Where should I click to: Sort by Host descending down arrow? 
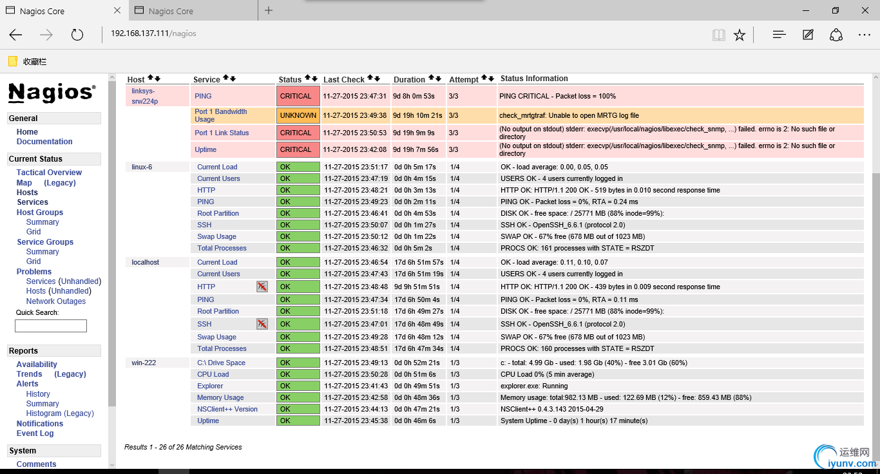coord(157,79)
